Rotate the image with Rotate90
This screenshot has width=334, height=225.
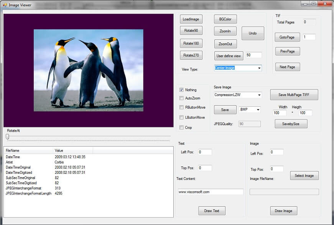click(191, 31)
